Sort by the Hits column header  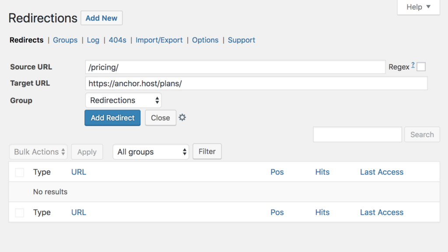pos(322,172)
